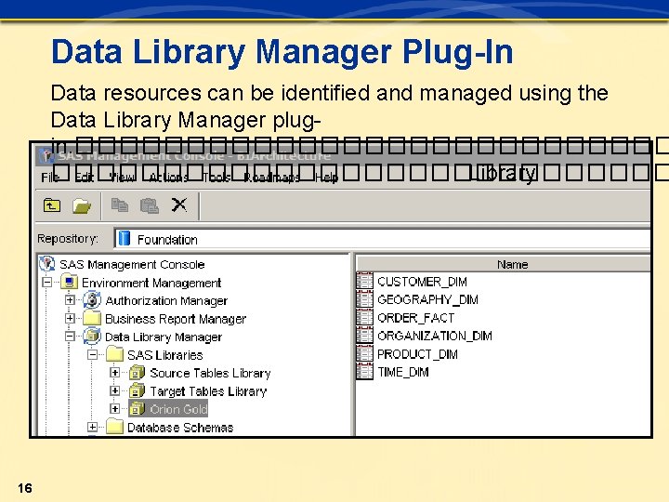Select the SAS Libraries label
The height and width of the screenshot is (502, 669).
[x=164, y=355]
